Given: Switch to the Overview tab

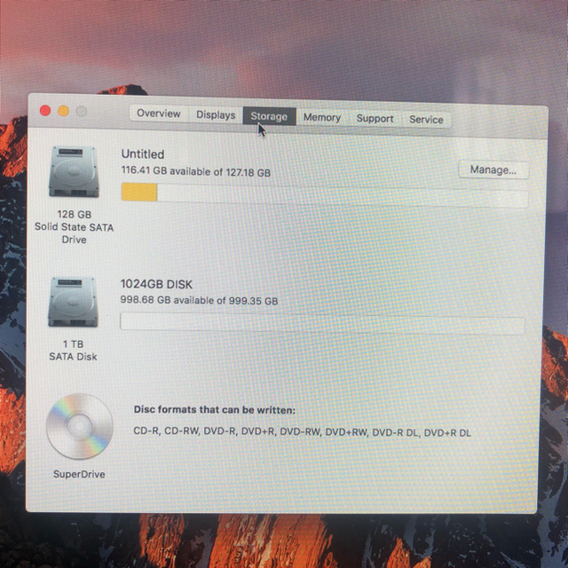Looking at the screenshot, I should (159, 114).
